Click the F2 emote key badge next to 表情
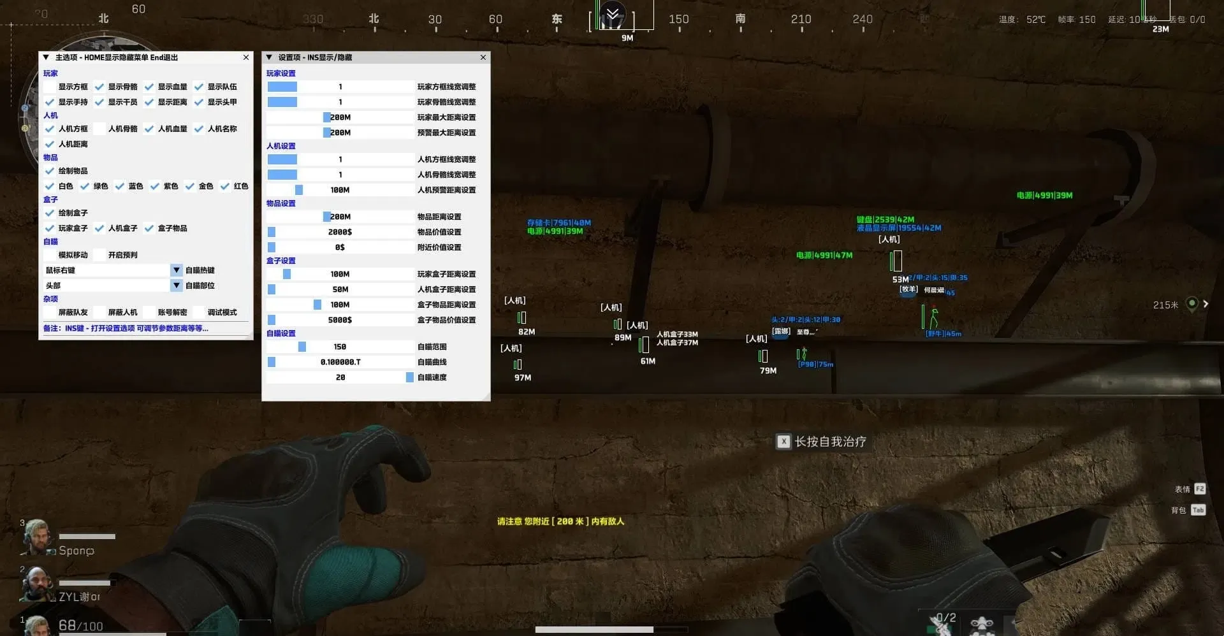Image resolution: width=1224 pixels, height=636 pixels. [1200, 489]
